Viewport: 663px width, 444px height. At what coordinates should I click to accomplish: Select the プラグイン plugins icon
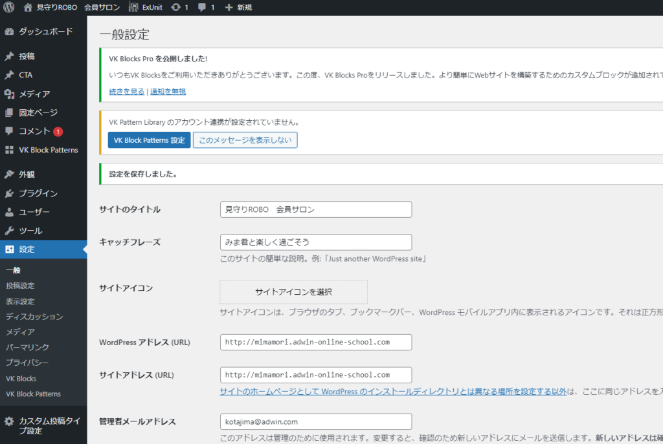(x=9, y=194)
